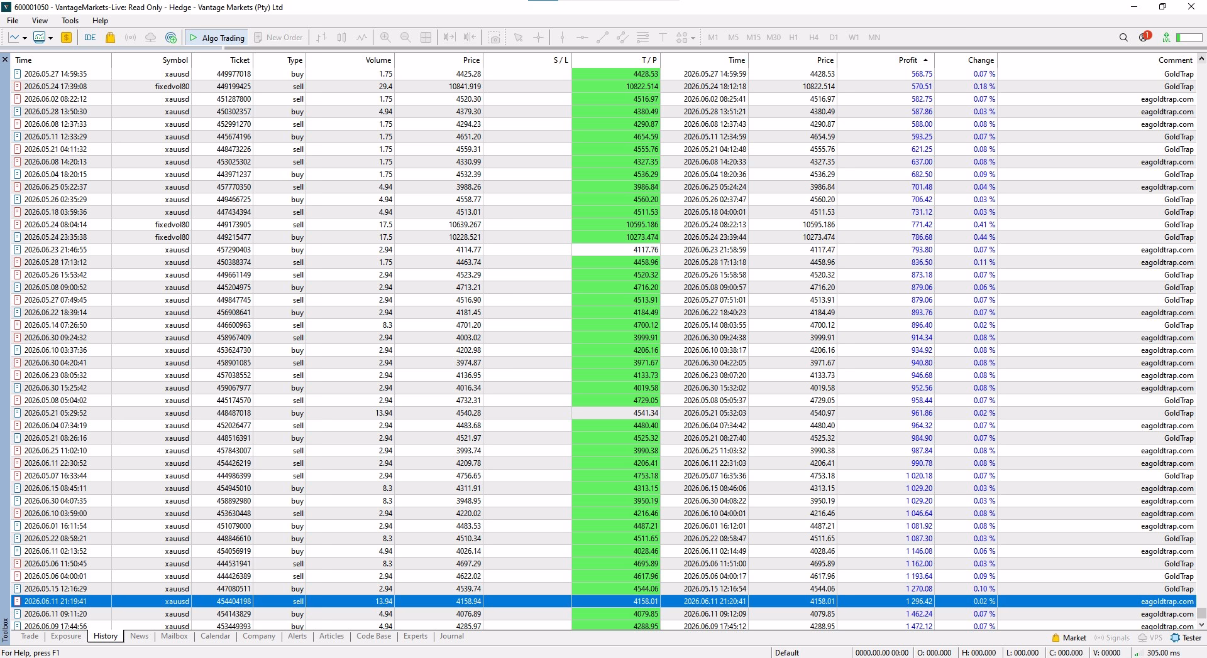Click the zoom out magnifier

click(405, 38)
